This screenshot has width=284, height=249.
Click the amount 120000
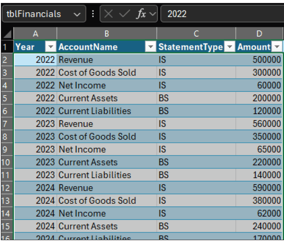click(x=259, y=111)
